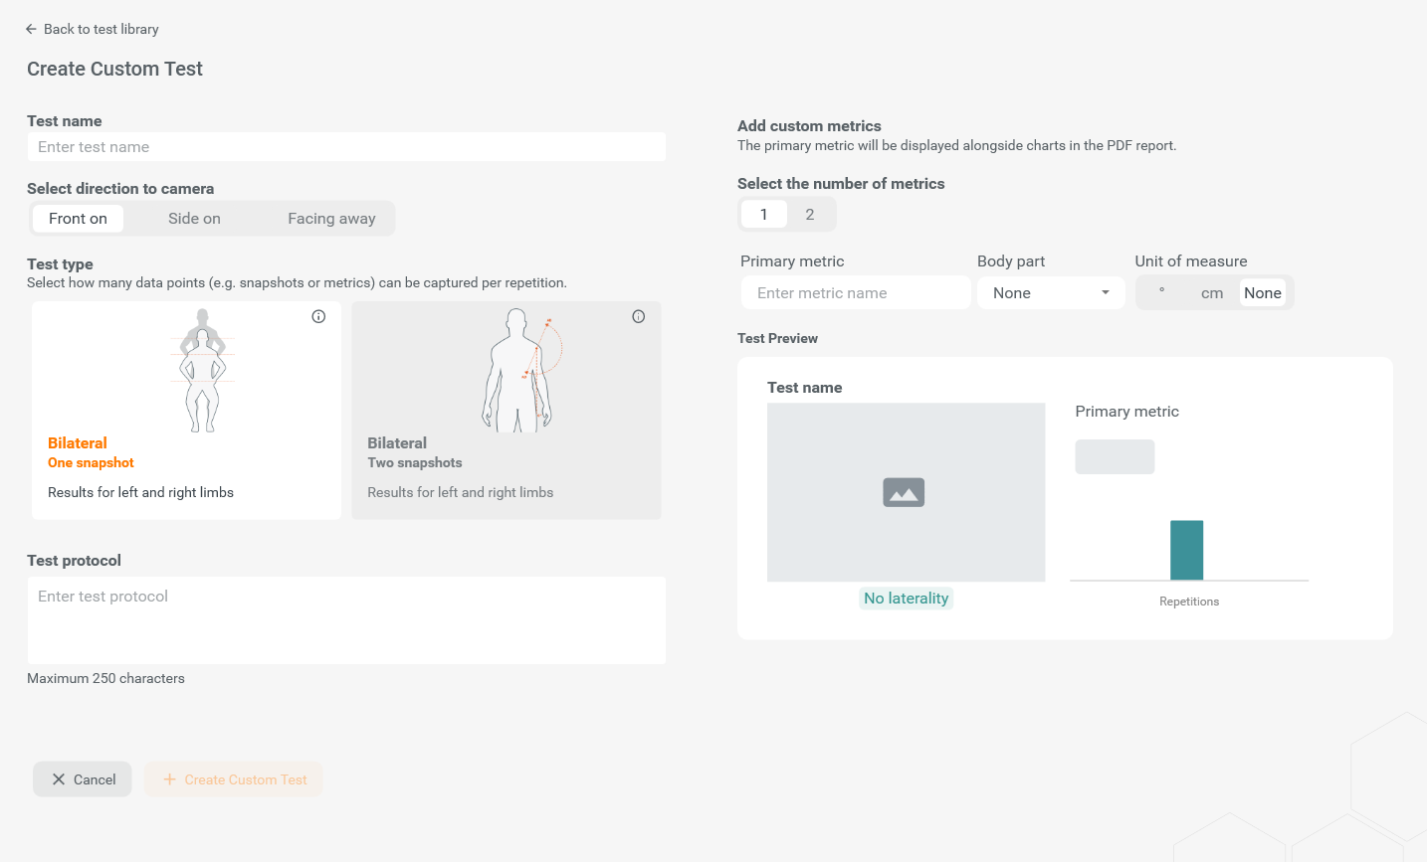
Task: Click the Body part dropdown arrow
Action: [x=1106, y=293]
